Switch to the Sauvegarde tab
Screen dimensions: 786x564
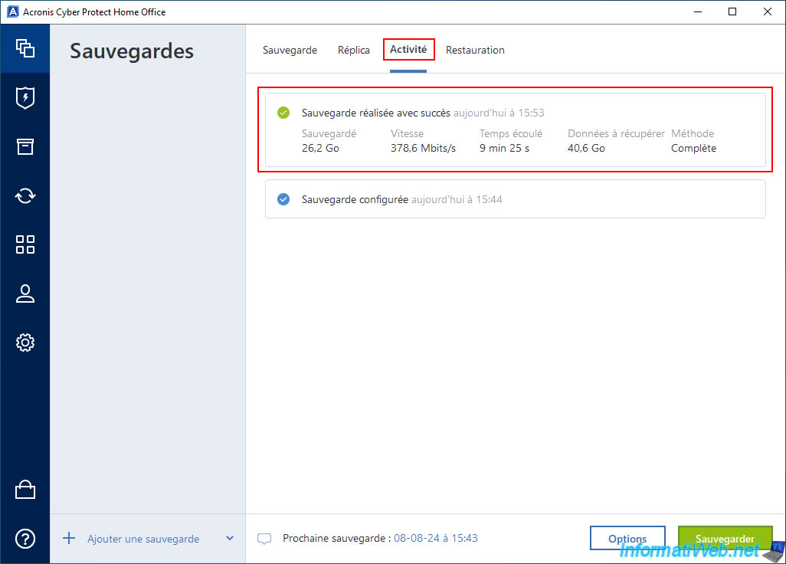pyautogui.click(x=290, y=50)
